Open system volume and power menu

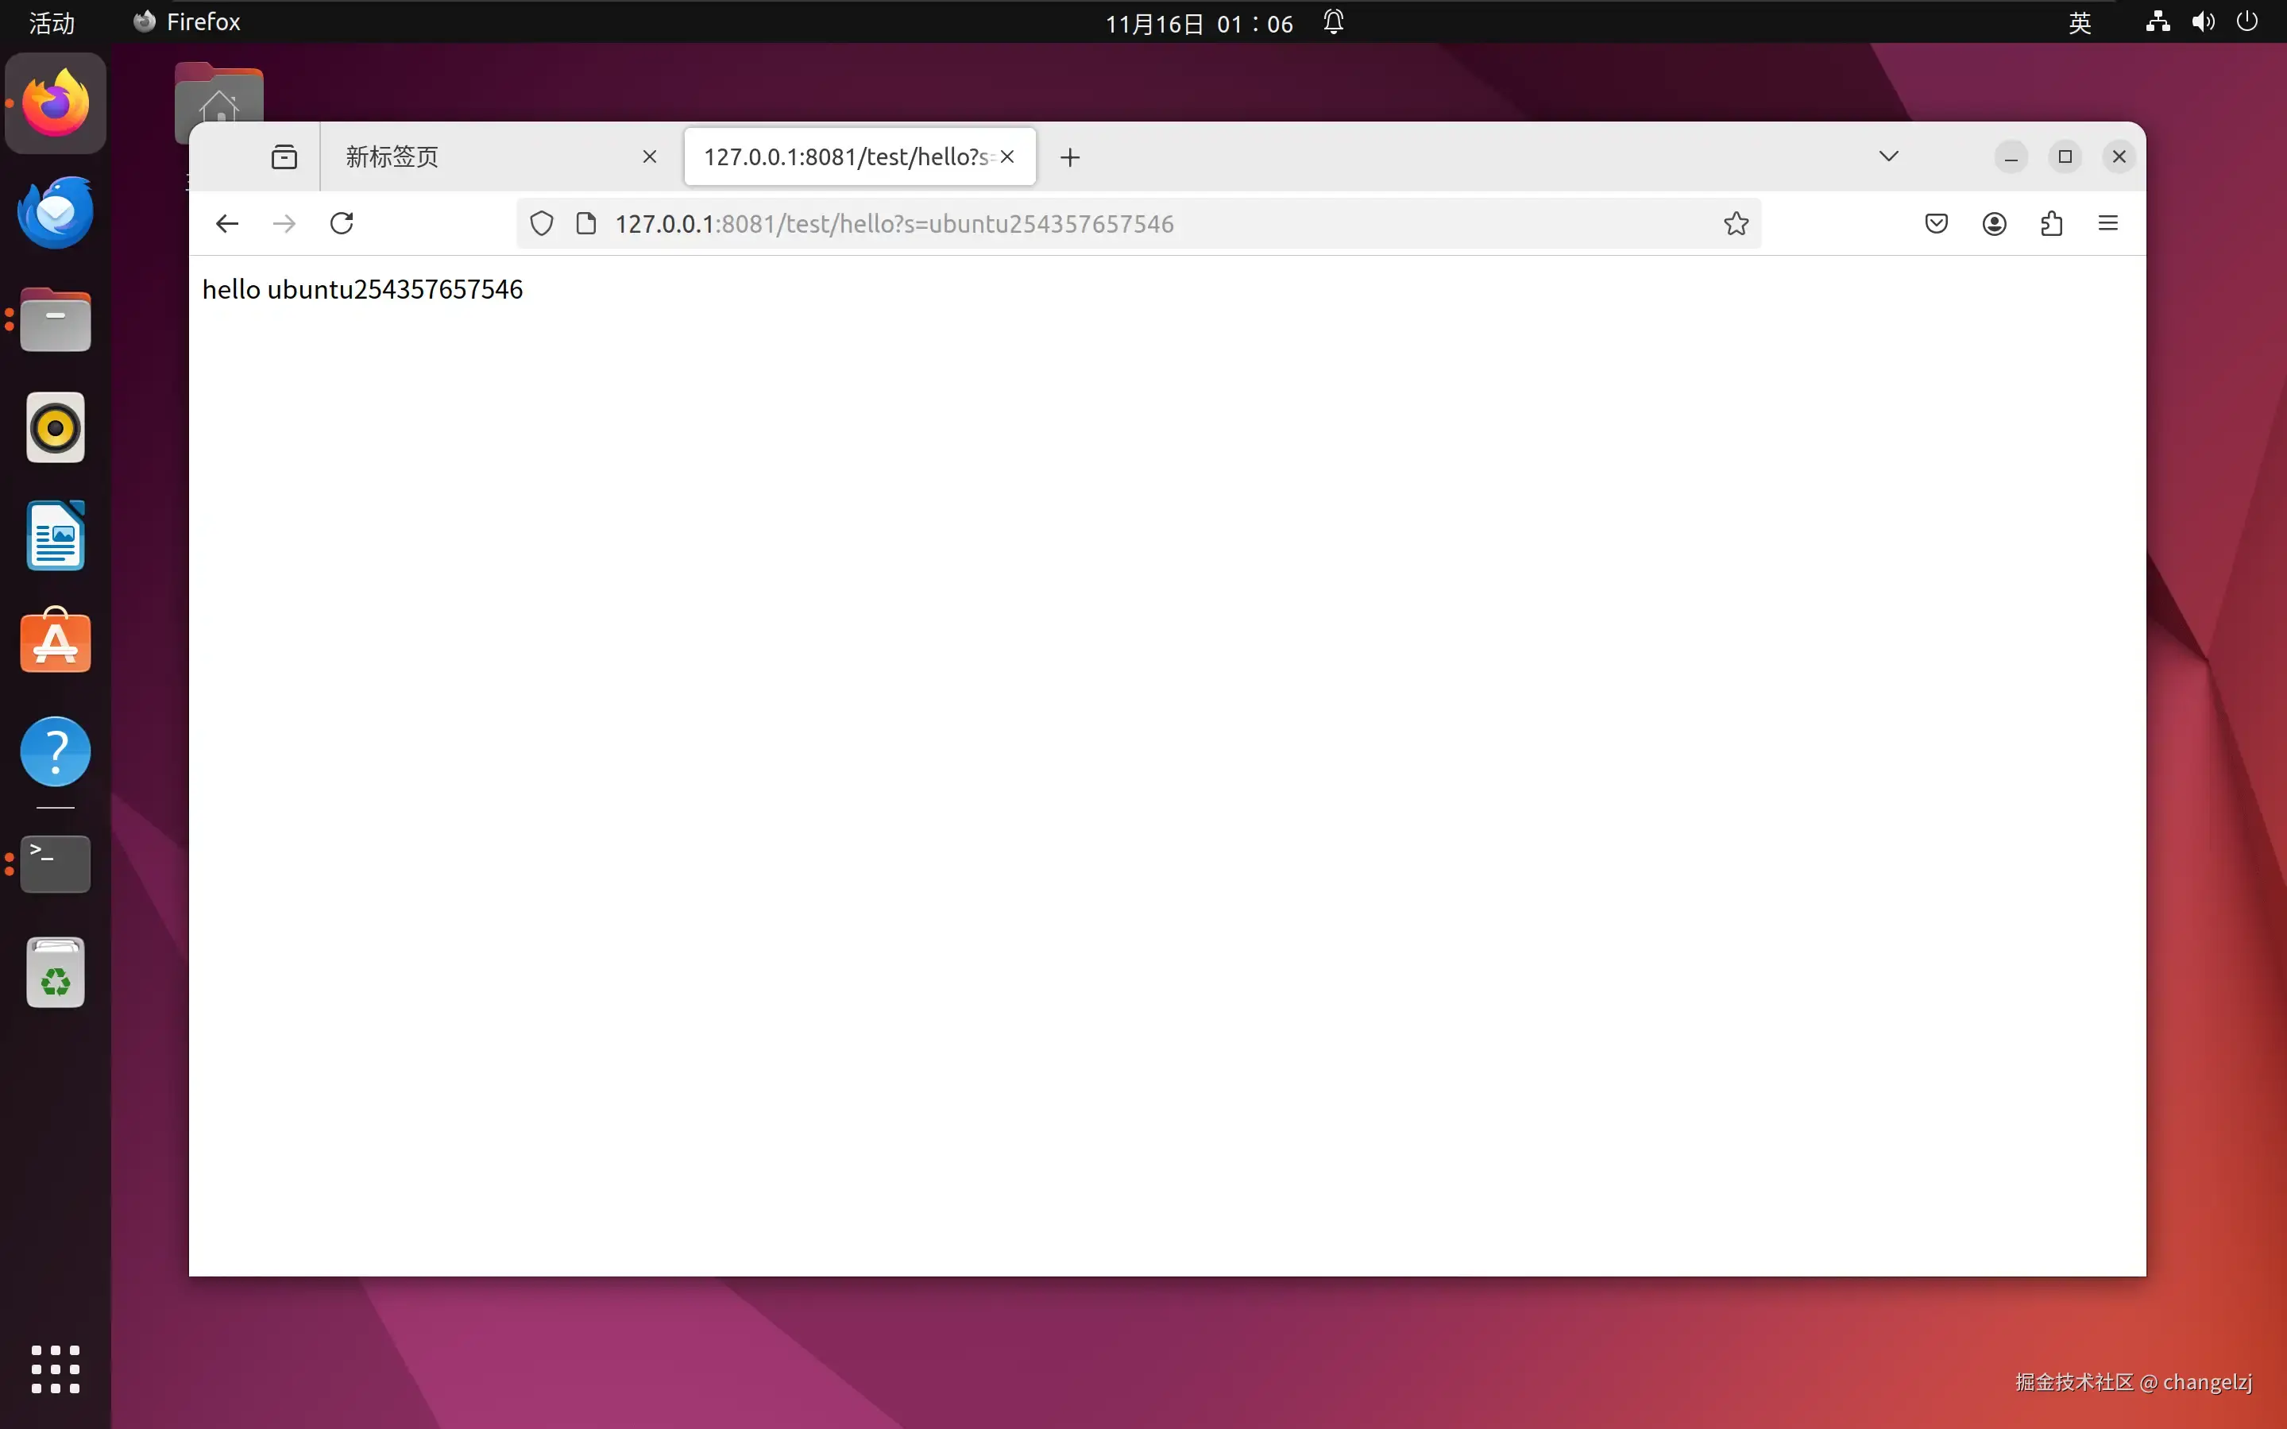pyautogui.click(x=2202, y=23)
